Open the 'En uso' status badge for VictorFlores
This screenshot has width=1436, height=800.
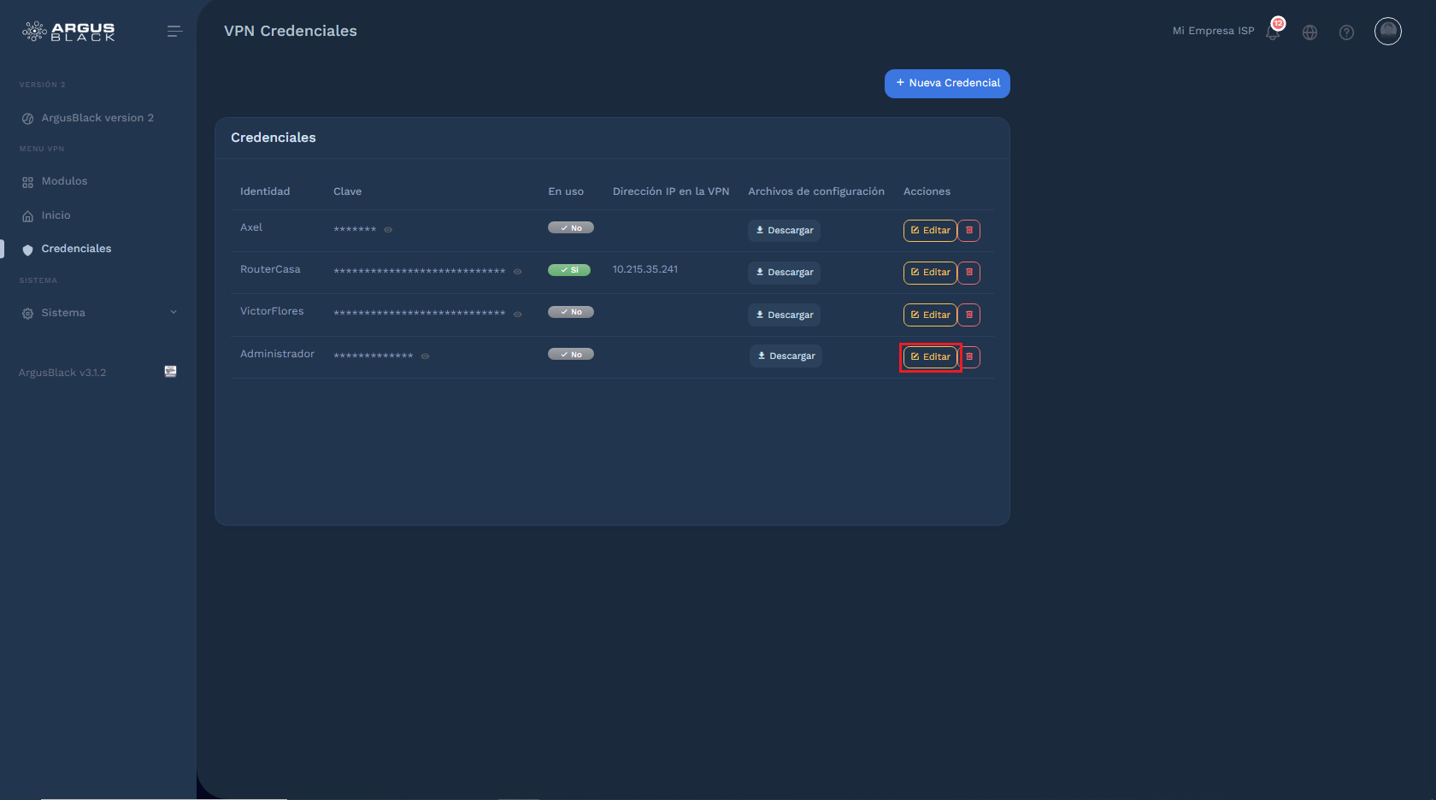(570, 312)
